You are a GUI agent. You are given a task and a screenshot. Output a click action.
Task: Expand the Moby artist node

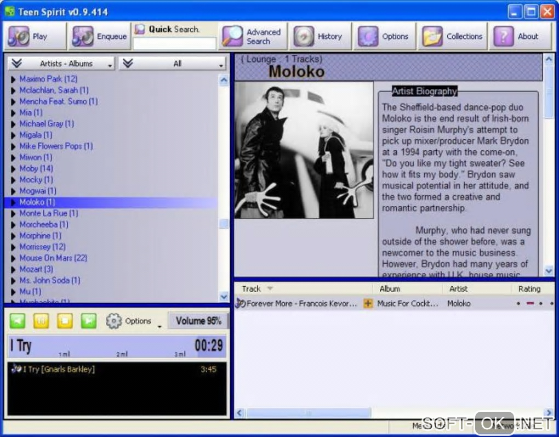pyautogui.click(x=13, y=169)
